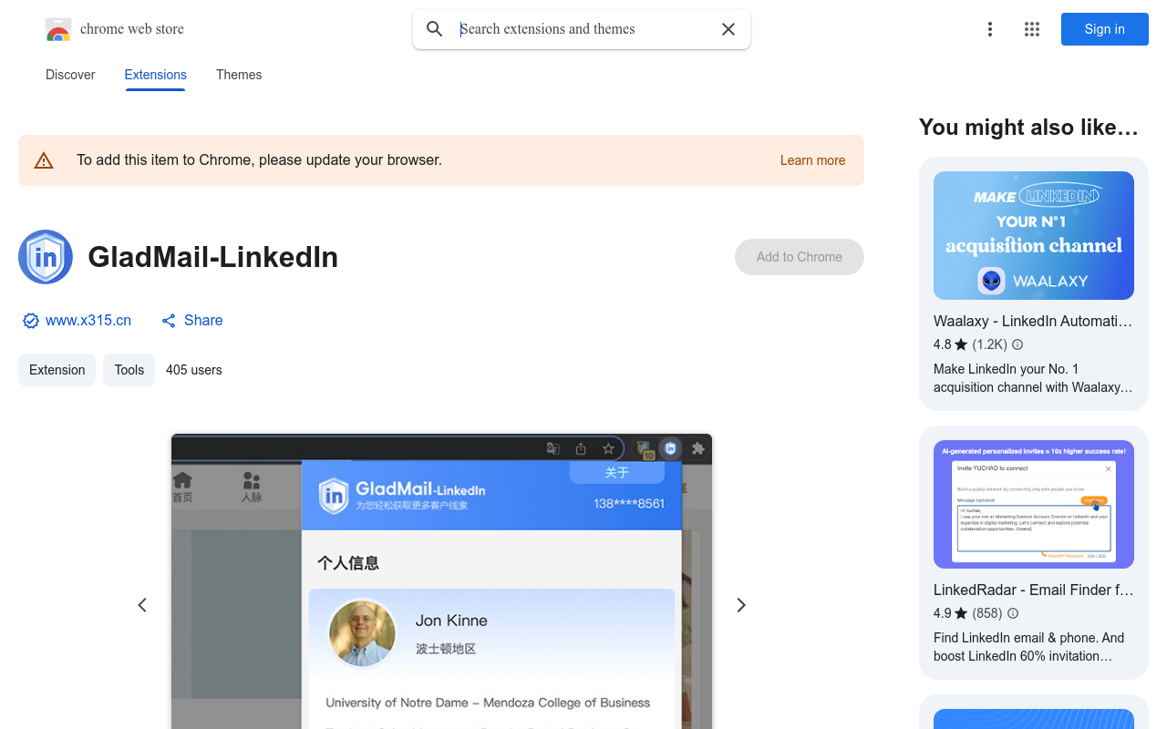The width and height of the screenshot is (1167, 729).
Task: Open the LinkedRadar - Email Finder title
Action: tap(1033, 590)
